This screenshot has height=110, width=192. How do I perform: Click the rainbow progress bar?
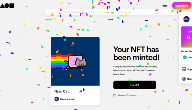click(x=111, y=12)
